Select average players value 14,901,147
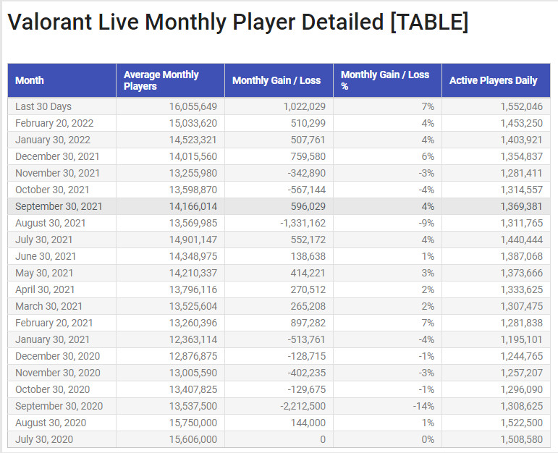This screenshot has width=558, height=453. tap(193, 240)
